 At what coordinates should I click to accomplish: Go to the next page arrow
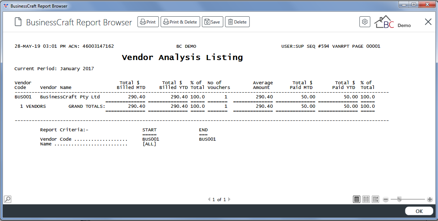(x=229, y=199)
